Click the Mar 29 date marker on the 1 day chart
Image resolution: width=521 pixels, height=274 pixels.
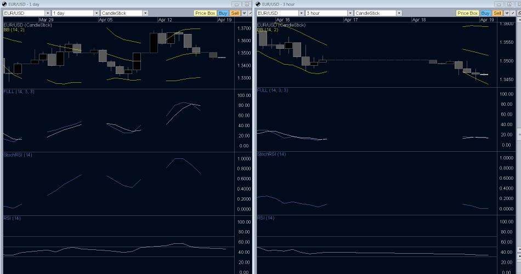pos(46,20)
